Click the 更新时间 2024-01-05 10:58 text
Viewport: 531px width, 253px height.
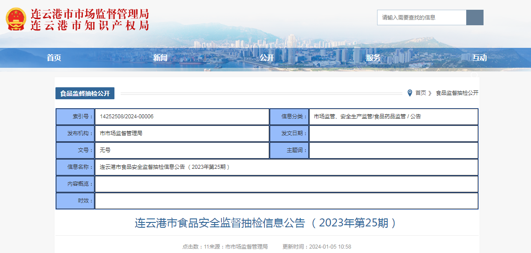(317, 246)
